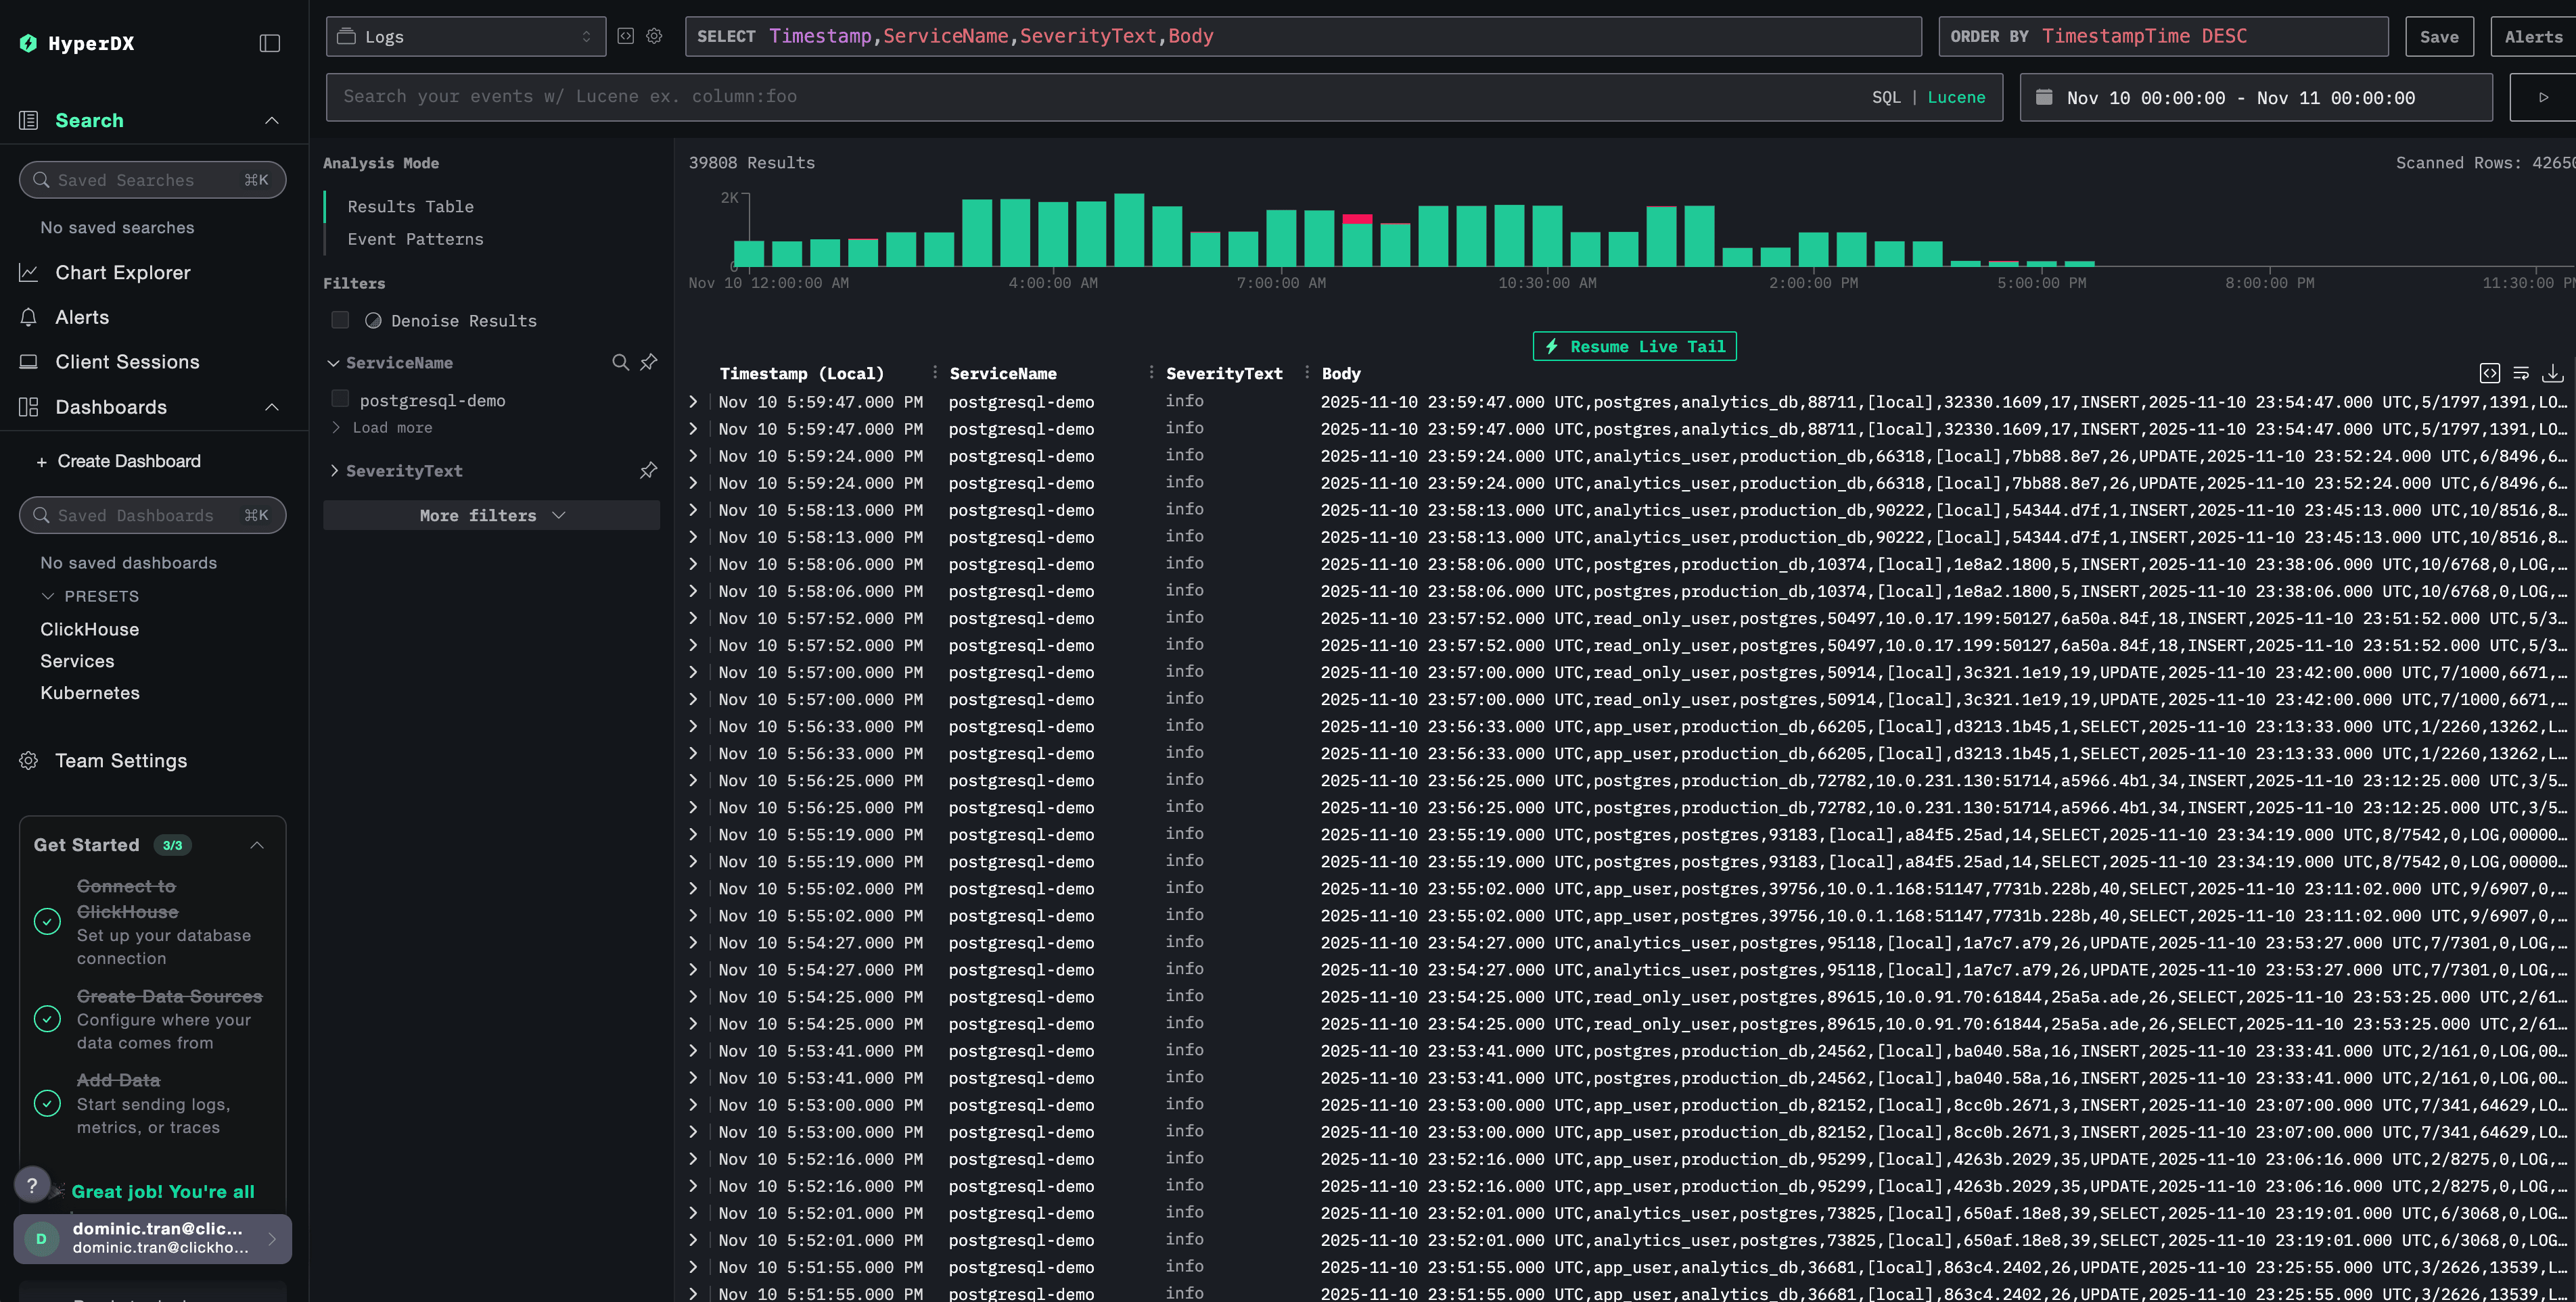Screen dimensions: 2576x1302
Task: Open the ClickHouse preset dashboard
Action: point(89,629)
